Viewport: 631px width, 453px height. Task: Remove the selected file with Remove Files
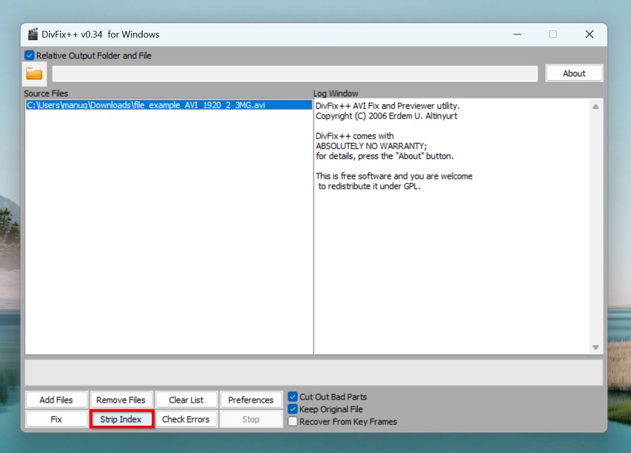point(121,399)
